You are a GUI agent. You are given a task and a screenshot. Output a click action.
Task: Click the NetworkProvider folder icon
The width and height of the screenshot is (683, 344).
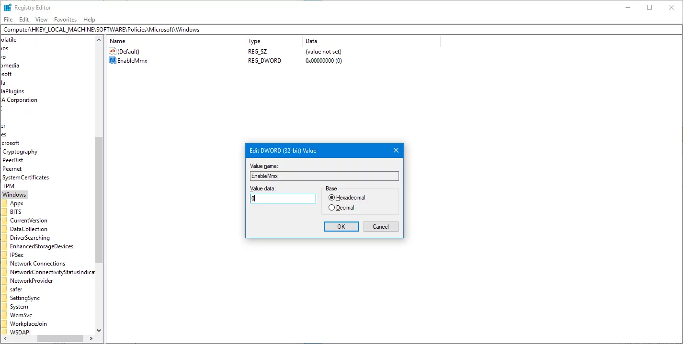[x=4, y=281]
